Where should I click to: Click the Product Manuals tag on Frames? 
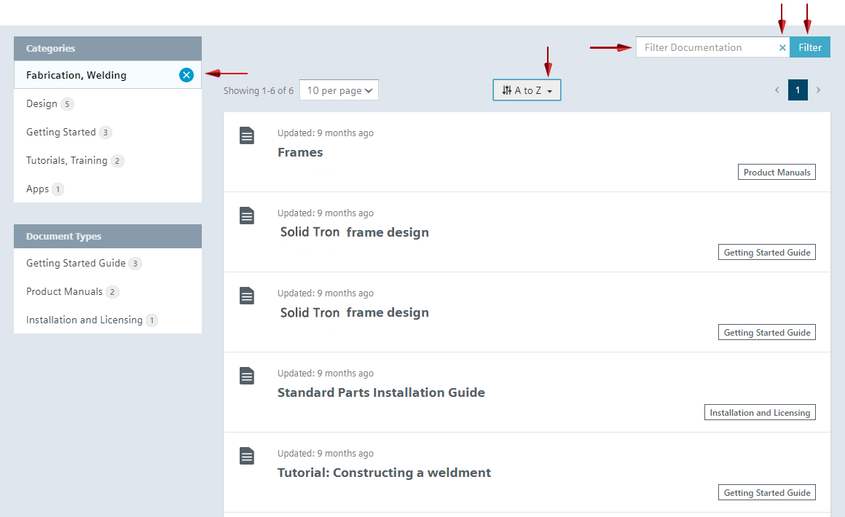(777, 173)
